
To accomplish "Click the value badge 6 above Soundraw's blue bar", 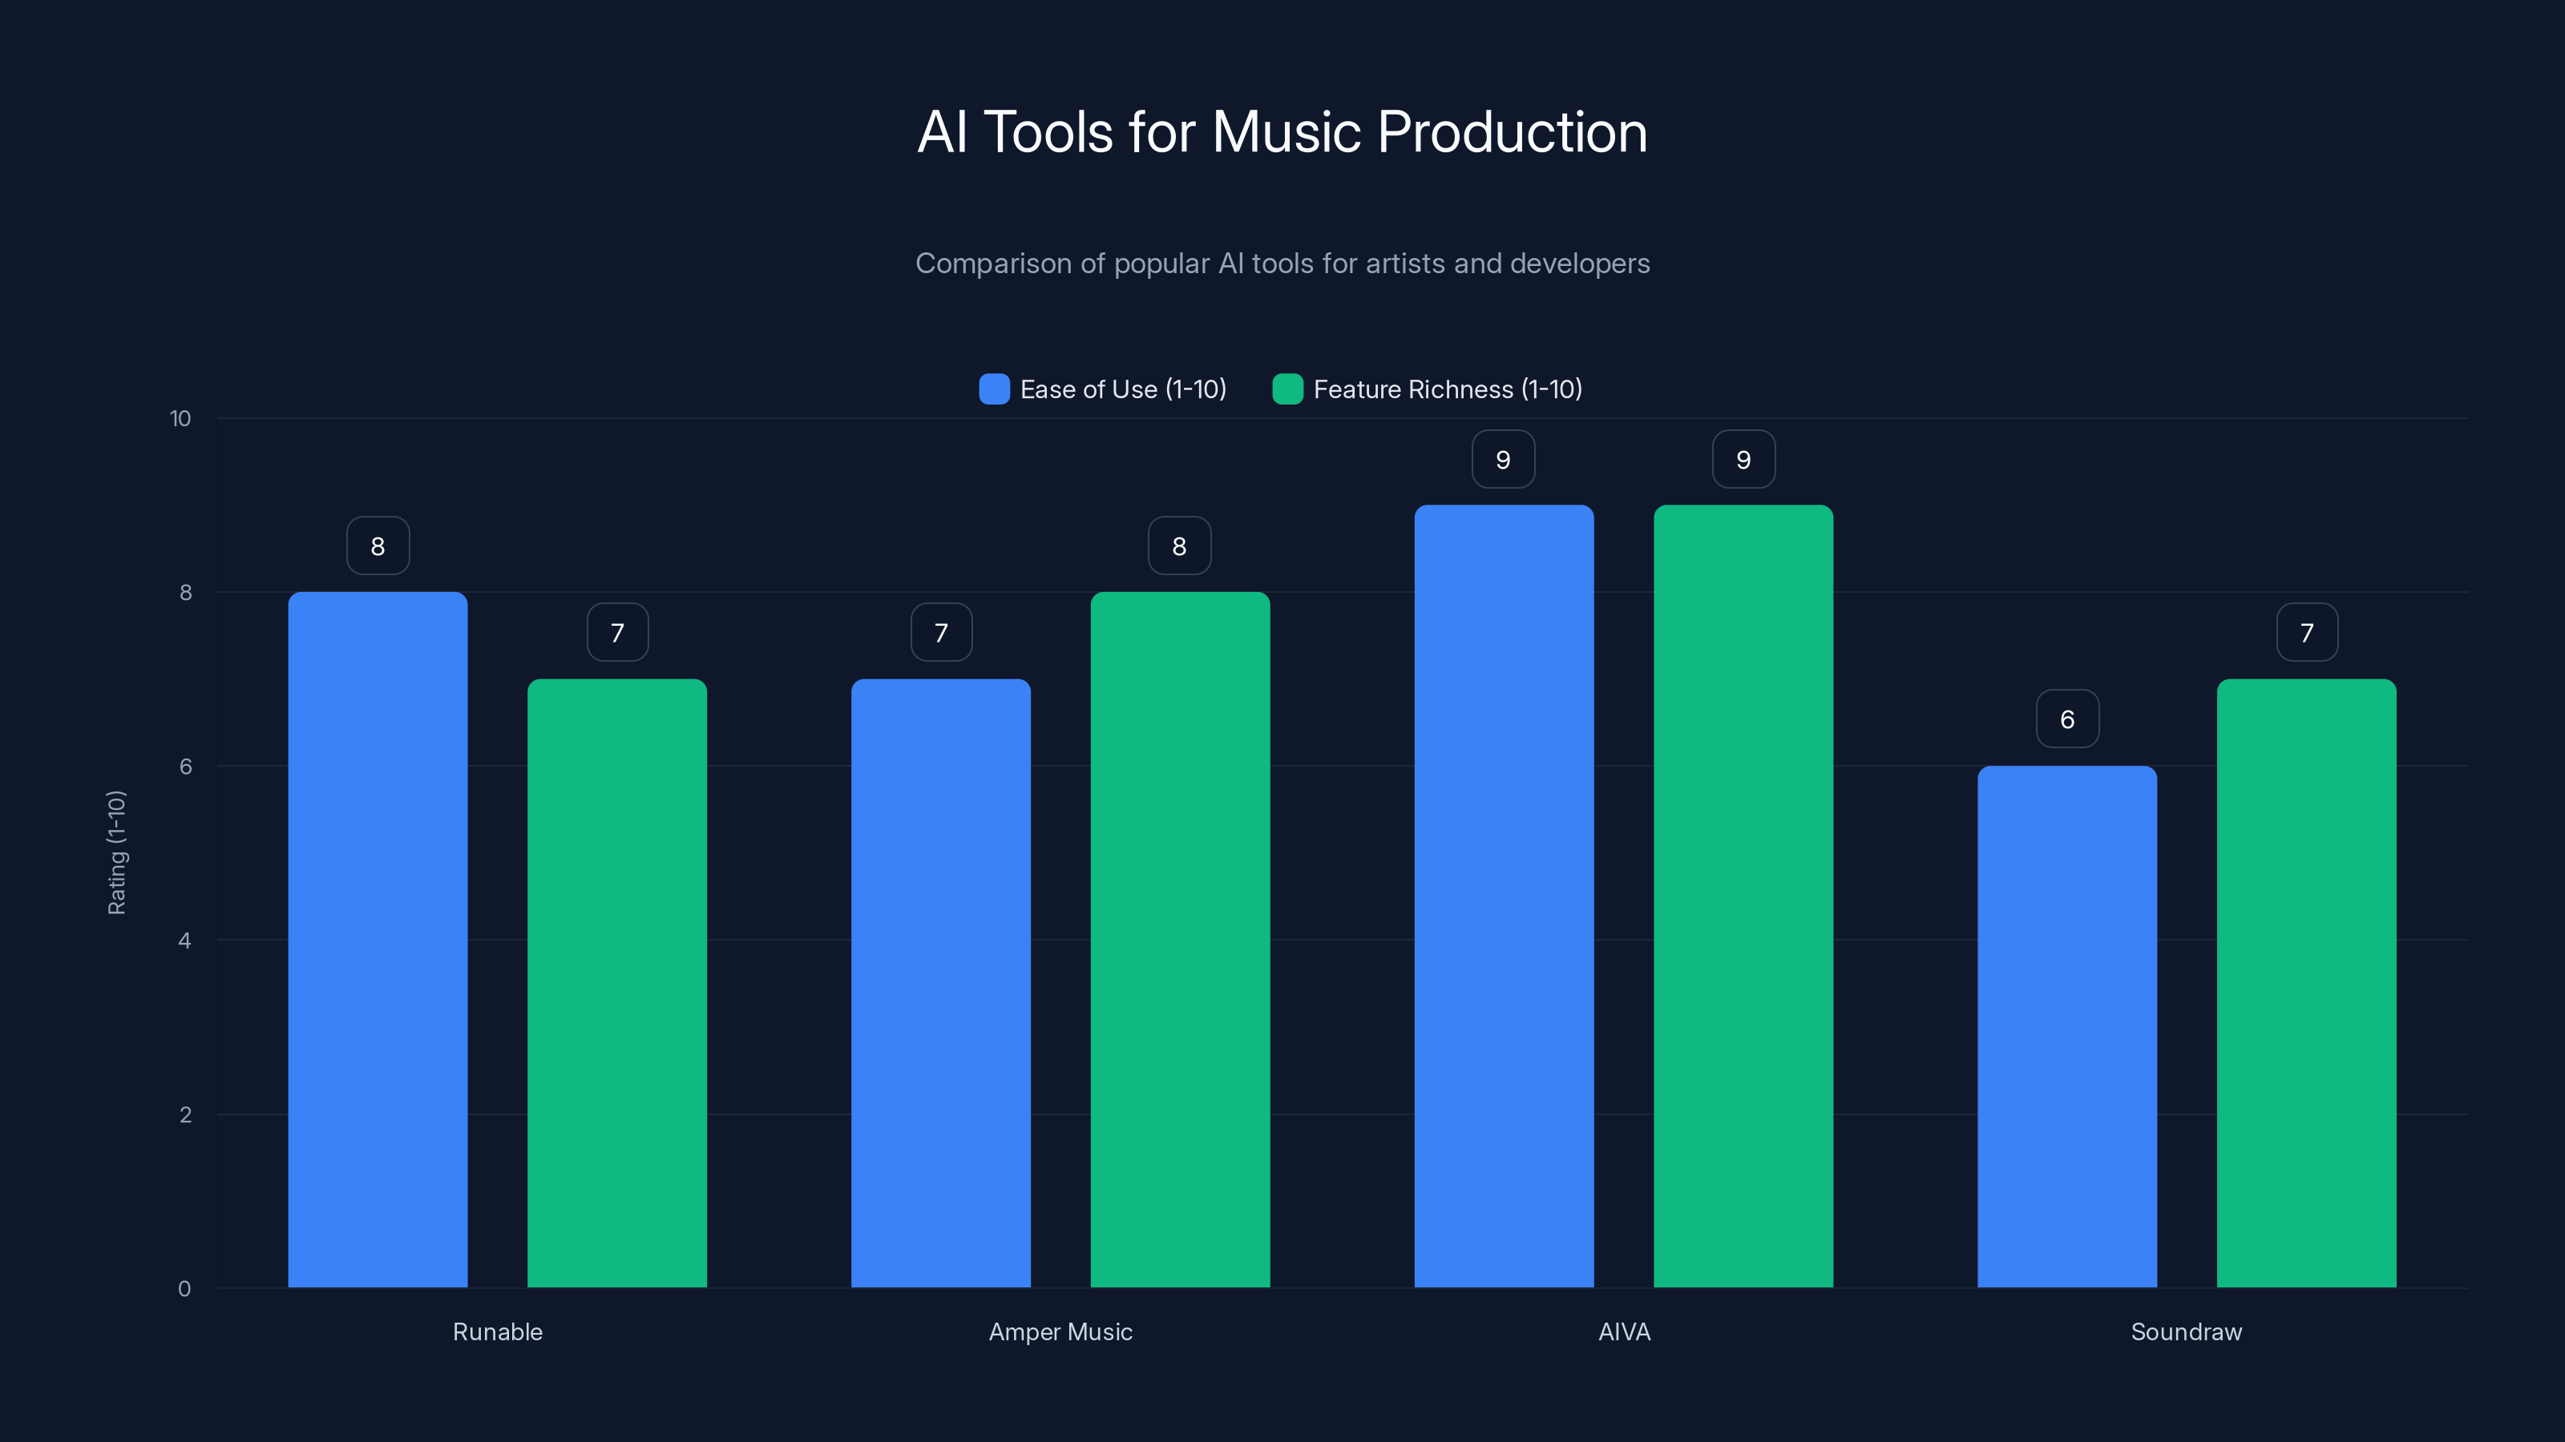I will 2066,719.
